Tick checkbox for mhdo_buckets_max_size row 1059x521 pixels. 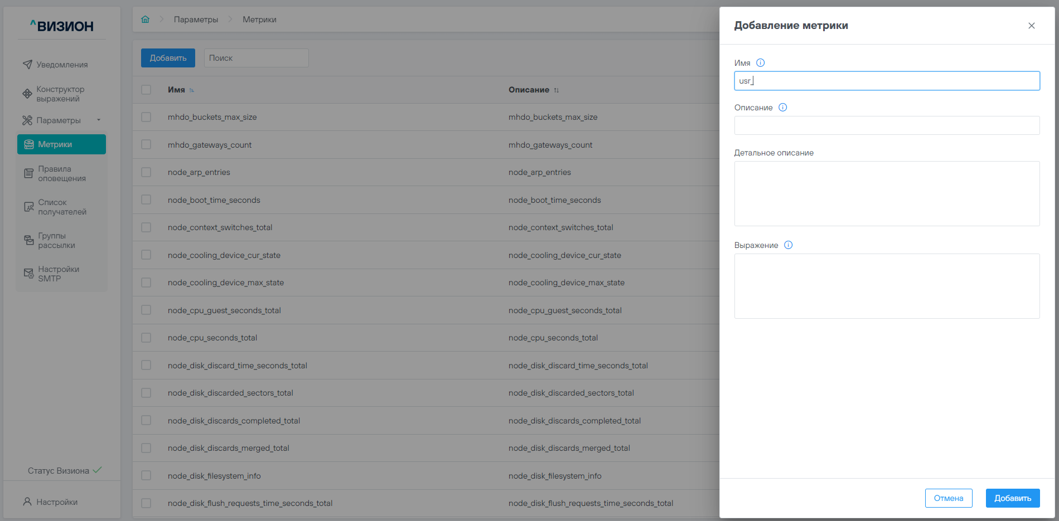146,117
